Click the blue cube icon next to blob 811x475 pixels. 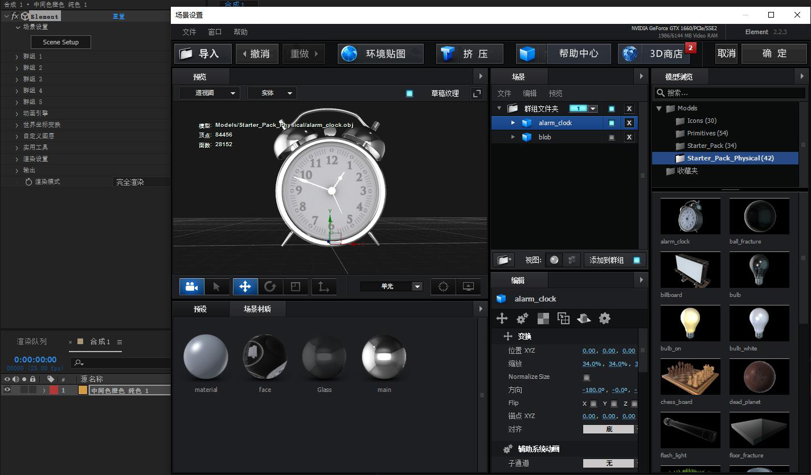(527, 137)
